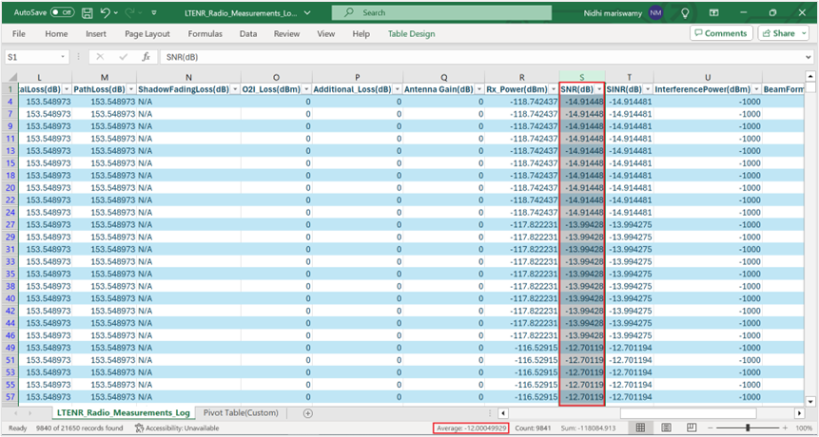Click the zoom slider in status bar
Screen dimensions: 819x437
pyautogui.click(x=748, y=428)
